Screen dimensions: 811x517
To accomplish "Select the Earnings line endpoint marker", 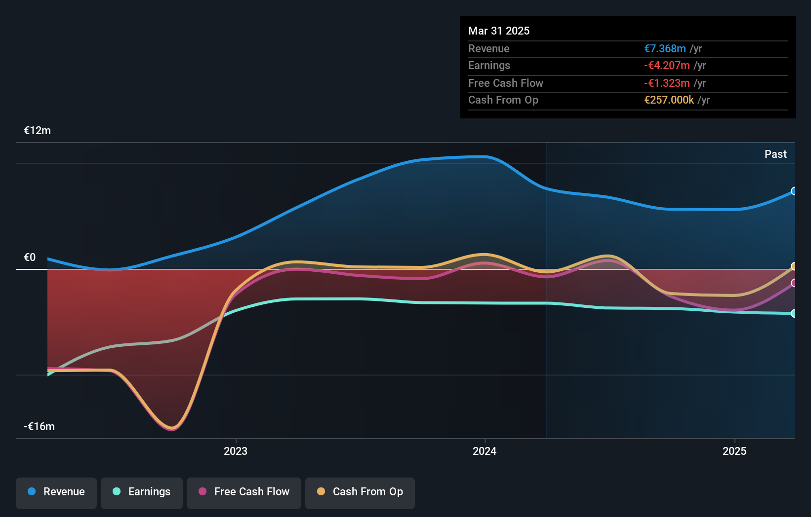I will (794, 312).
